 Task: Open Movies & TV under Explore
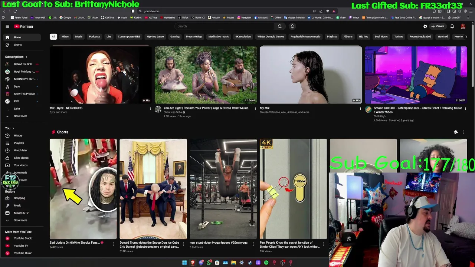coord(22,213)
